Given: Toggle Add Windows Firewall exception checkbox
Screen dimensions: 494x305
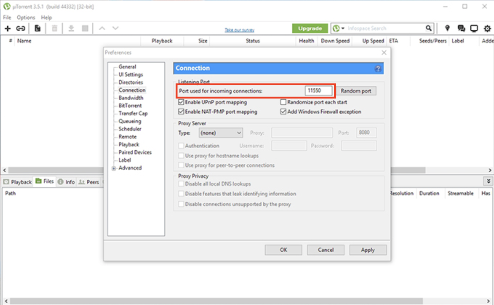Looking at the screenshot, I should click(283, 112).
